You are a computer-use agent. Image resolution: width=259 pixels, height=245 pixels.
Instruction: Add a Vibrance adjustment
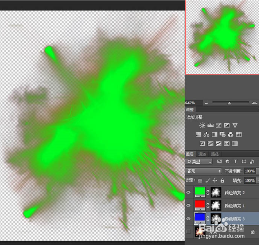pos(235,125)
